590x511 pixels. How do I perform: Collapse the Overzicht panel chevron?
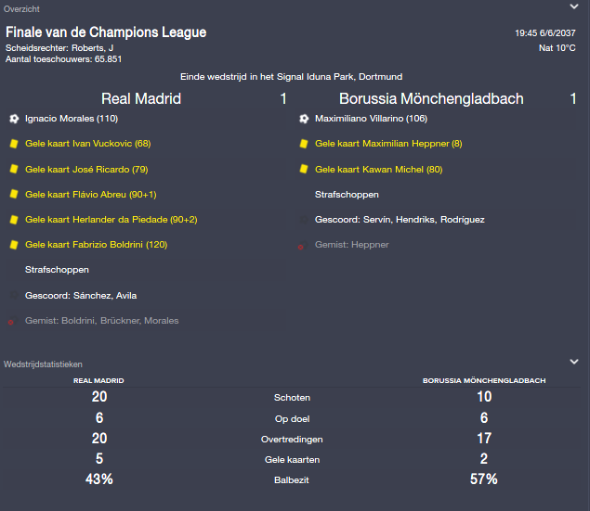[574, 6]
